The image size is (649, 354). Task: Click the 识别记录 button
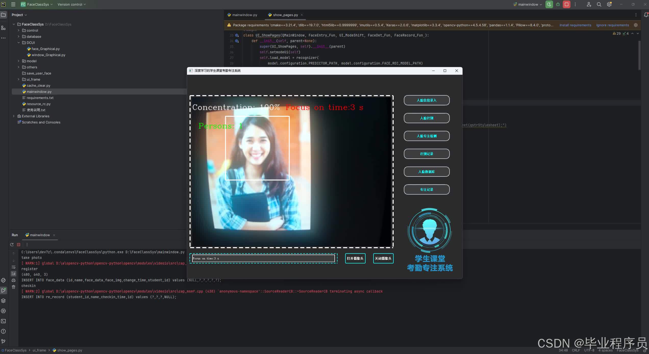coord(427,154)
